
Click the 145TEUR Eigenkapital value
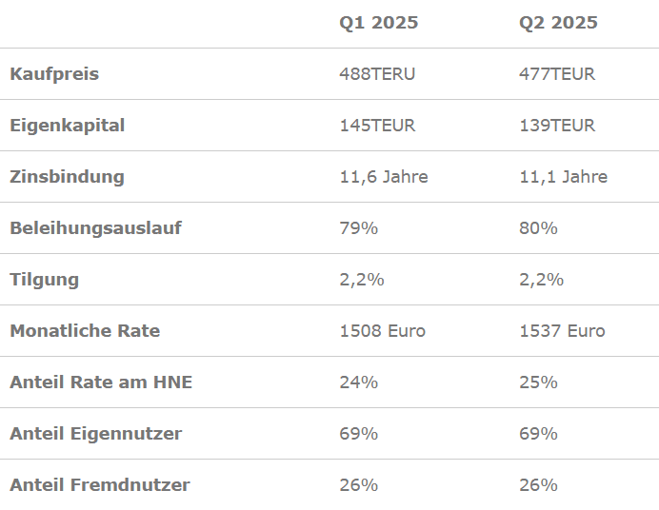point(377,126)
